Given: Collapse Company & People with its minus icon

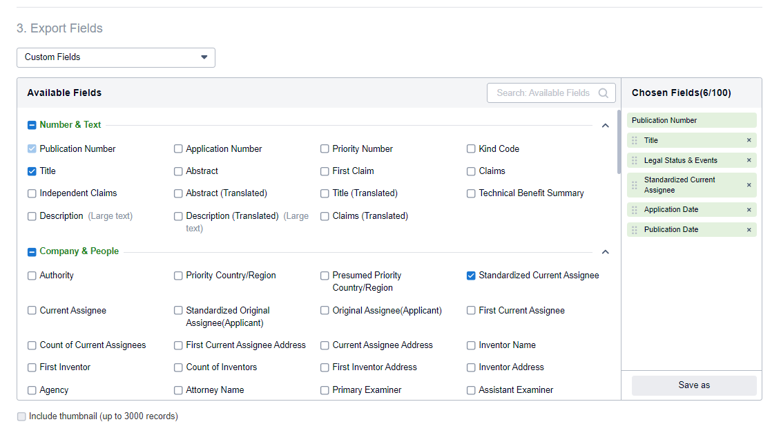Looking at the screenshot, I should click(x=31, y=251).
